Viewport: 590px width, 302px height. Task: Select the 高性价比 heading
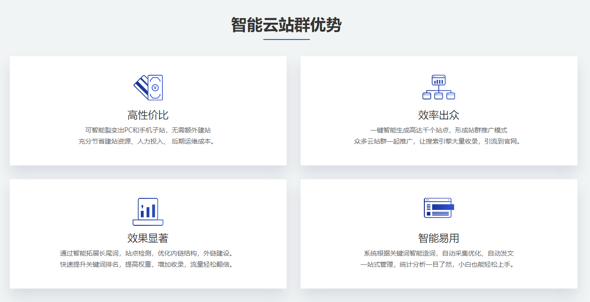click(x=148, y=115)
